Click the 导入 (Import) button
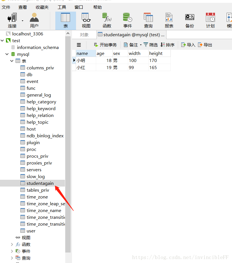232x263 pixels. point(188,45)
